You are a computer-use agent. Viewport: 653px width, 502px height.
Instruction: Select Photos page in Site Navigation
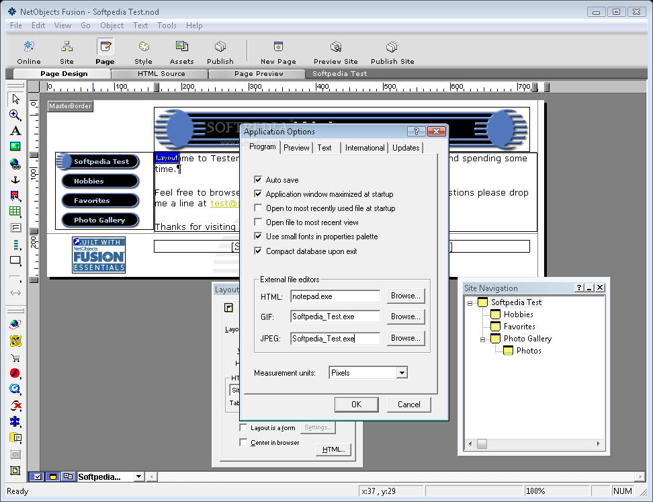[x=529, y=351]
